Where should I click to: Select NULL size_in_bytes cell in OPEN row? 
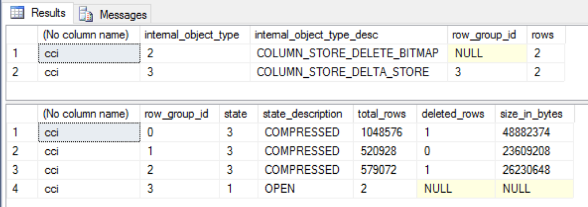coord(535,188)
